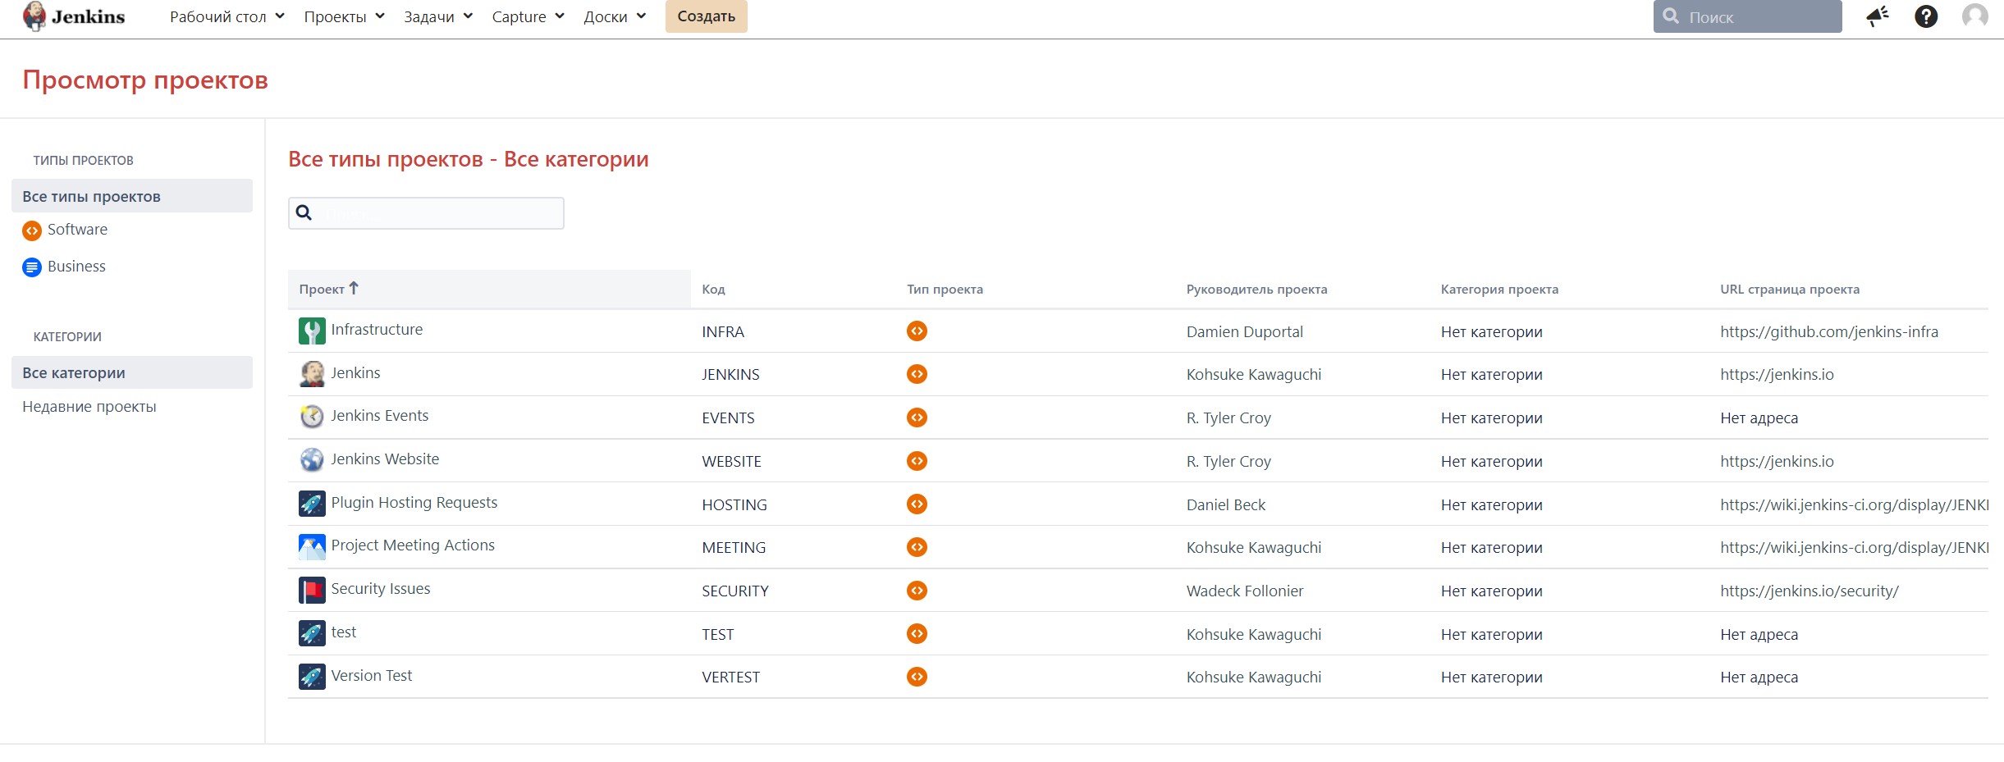Click the Создать button
The height and width of the screenshot is (762, 2004).
[706, 16]
